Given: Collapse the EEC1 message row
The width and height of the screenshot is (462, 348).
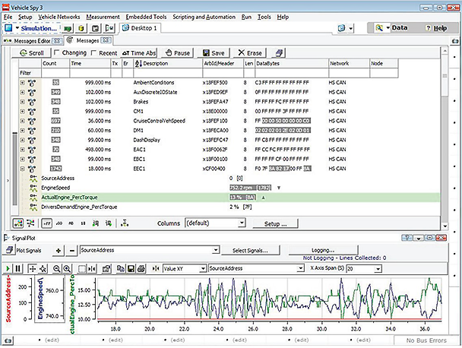Looking at the screenshot, I should (22, 169).
